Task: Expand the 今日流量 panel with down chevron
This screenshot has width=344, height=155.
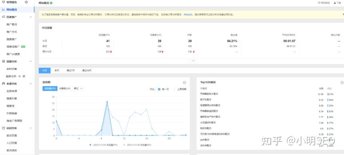Action: 193,61
